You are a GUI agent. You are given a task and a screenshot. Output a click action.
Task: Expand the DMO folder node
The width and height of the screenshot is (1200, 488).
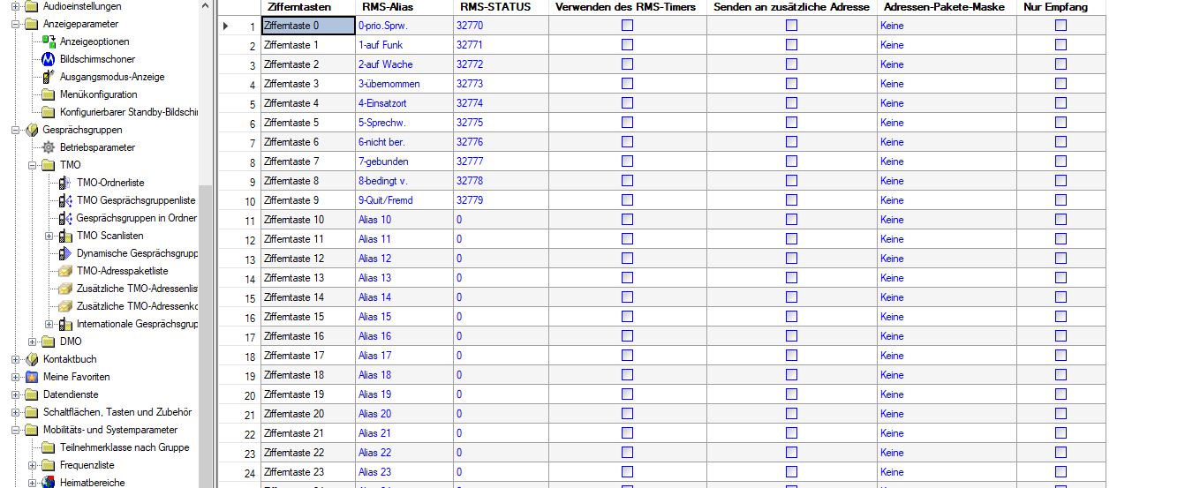click(x=33, y=342)
